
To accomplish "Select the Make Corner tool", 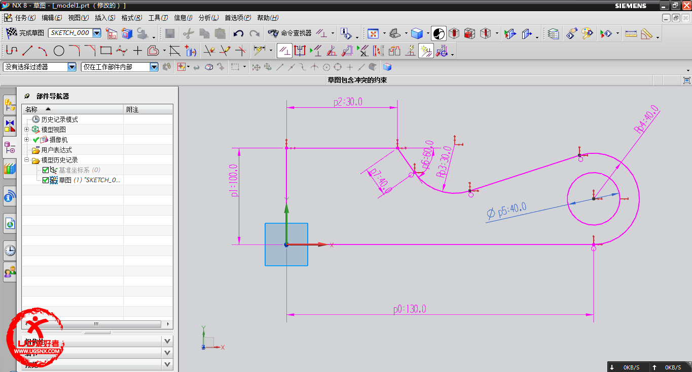I will coord(240,51).
